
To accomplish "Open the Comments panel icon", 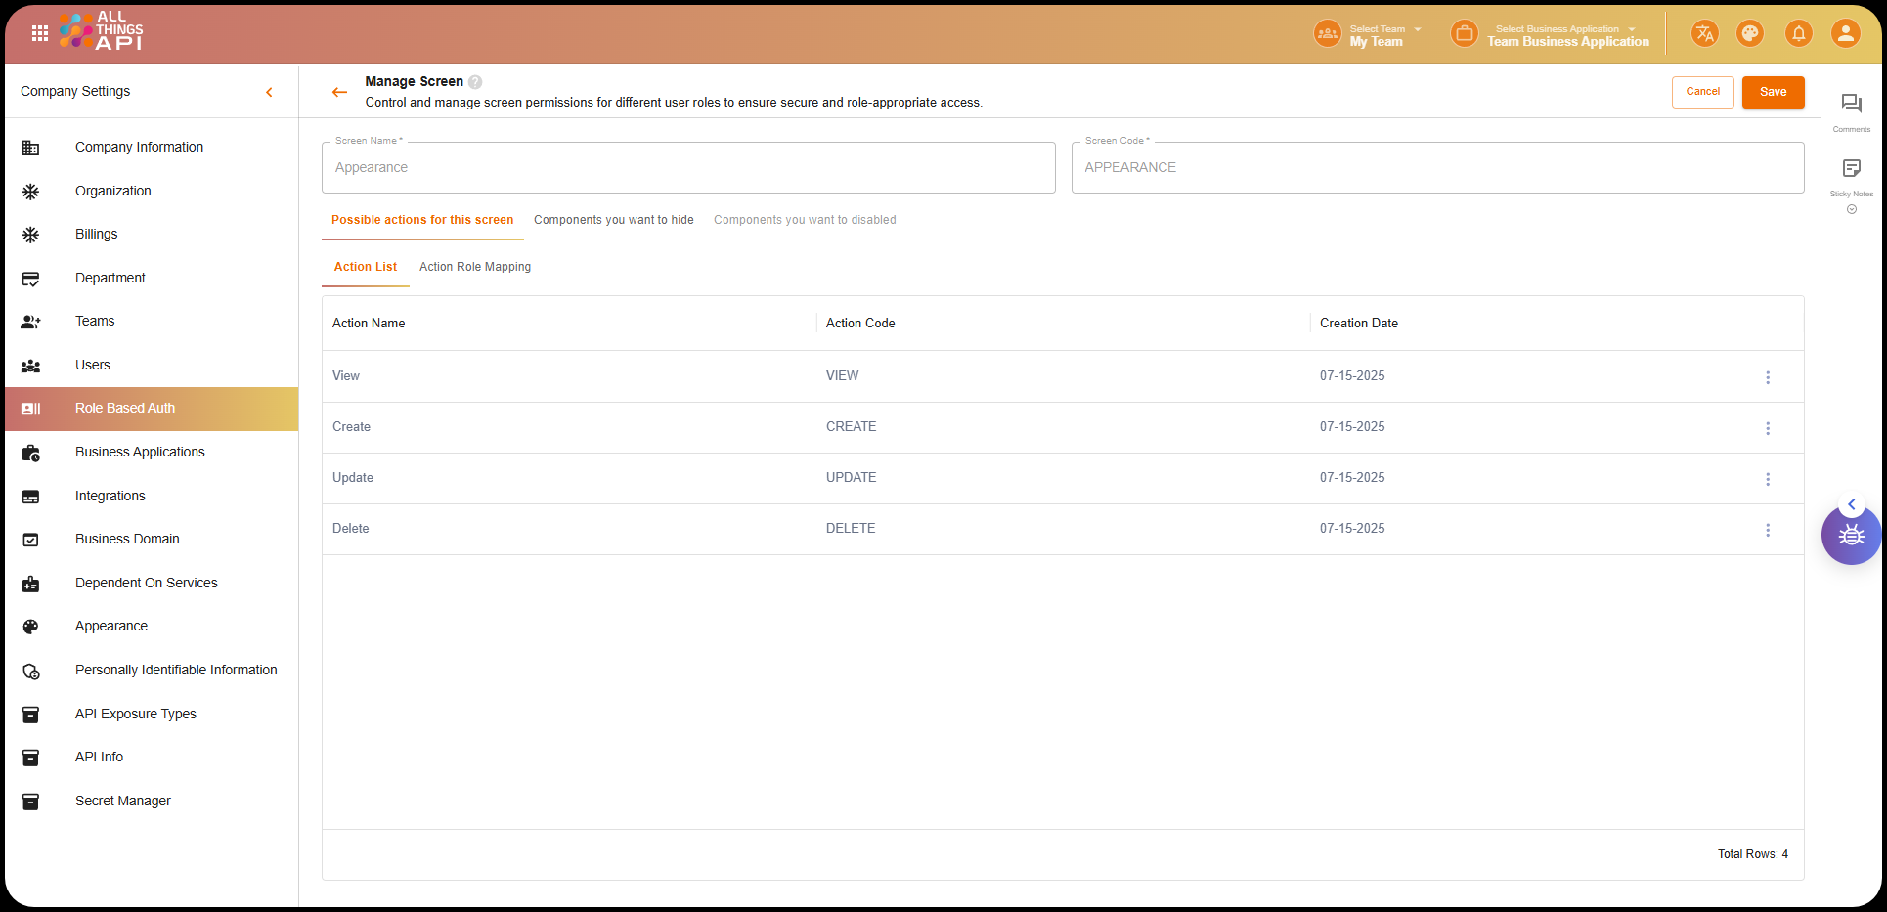I will pos(1851,105).
